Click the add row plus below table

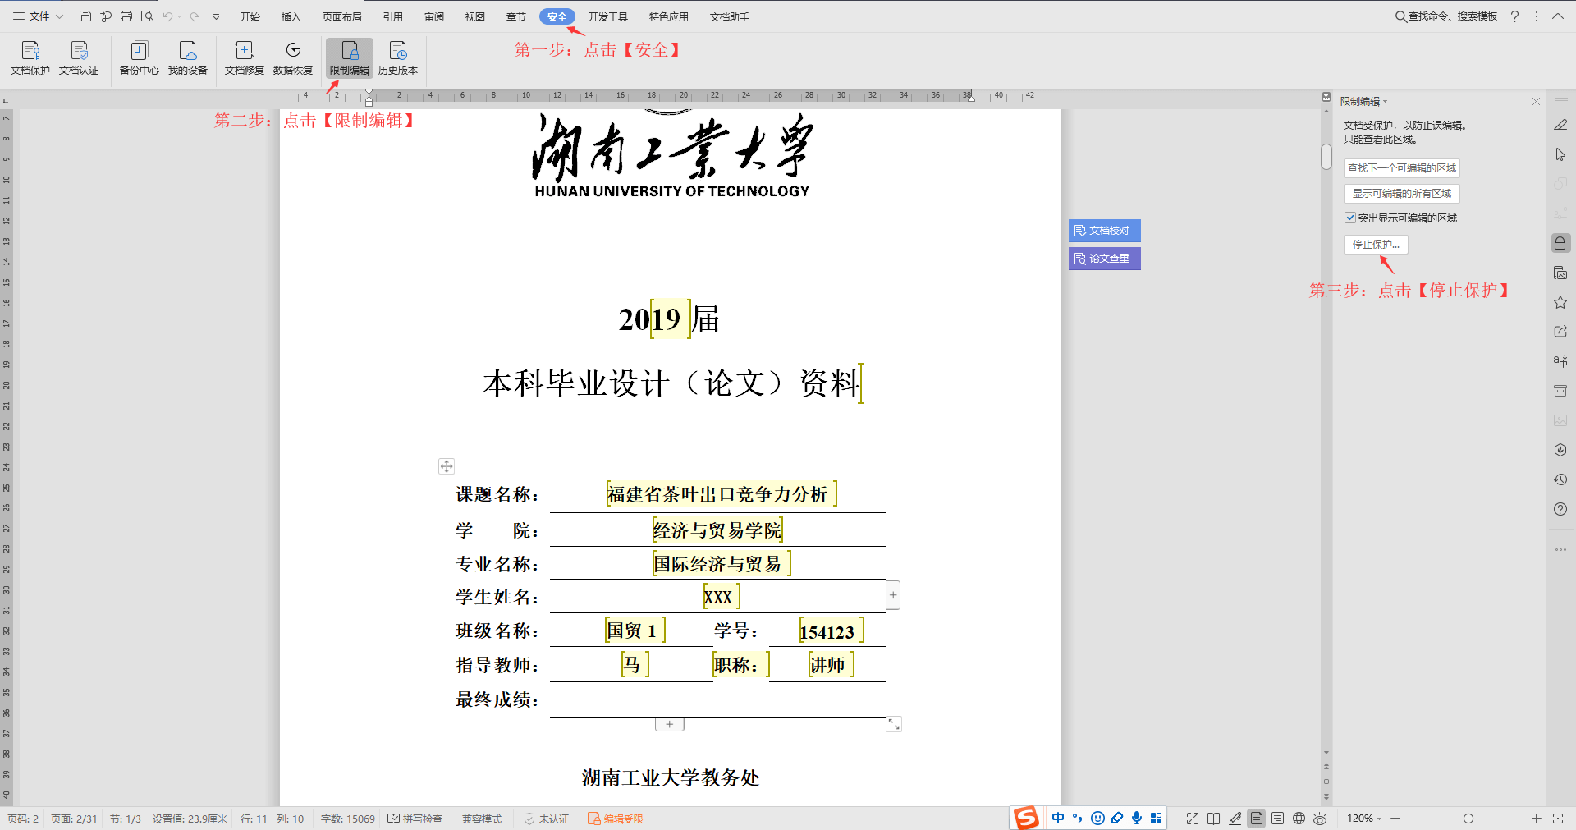pyautogui.click(x=670, y=724)
